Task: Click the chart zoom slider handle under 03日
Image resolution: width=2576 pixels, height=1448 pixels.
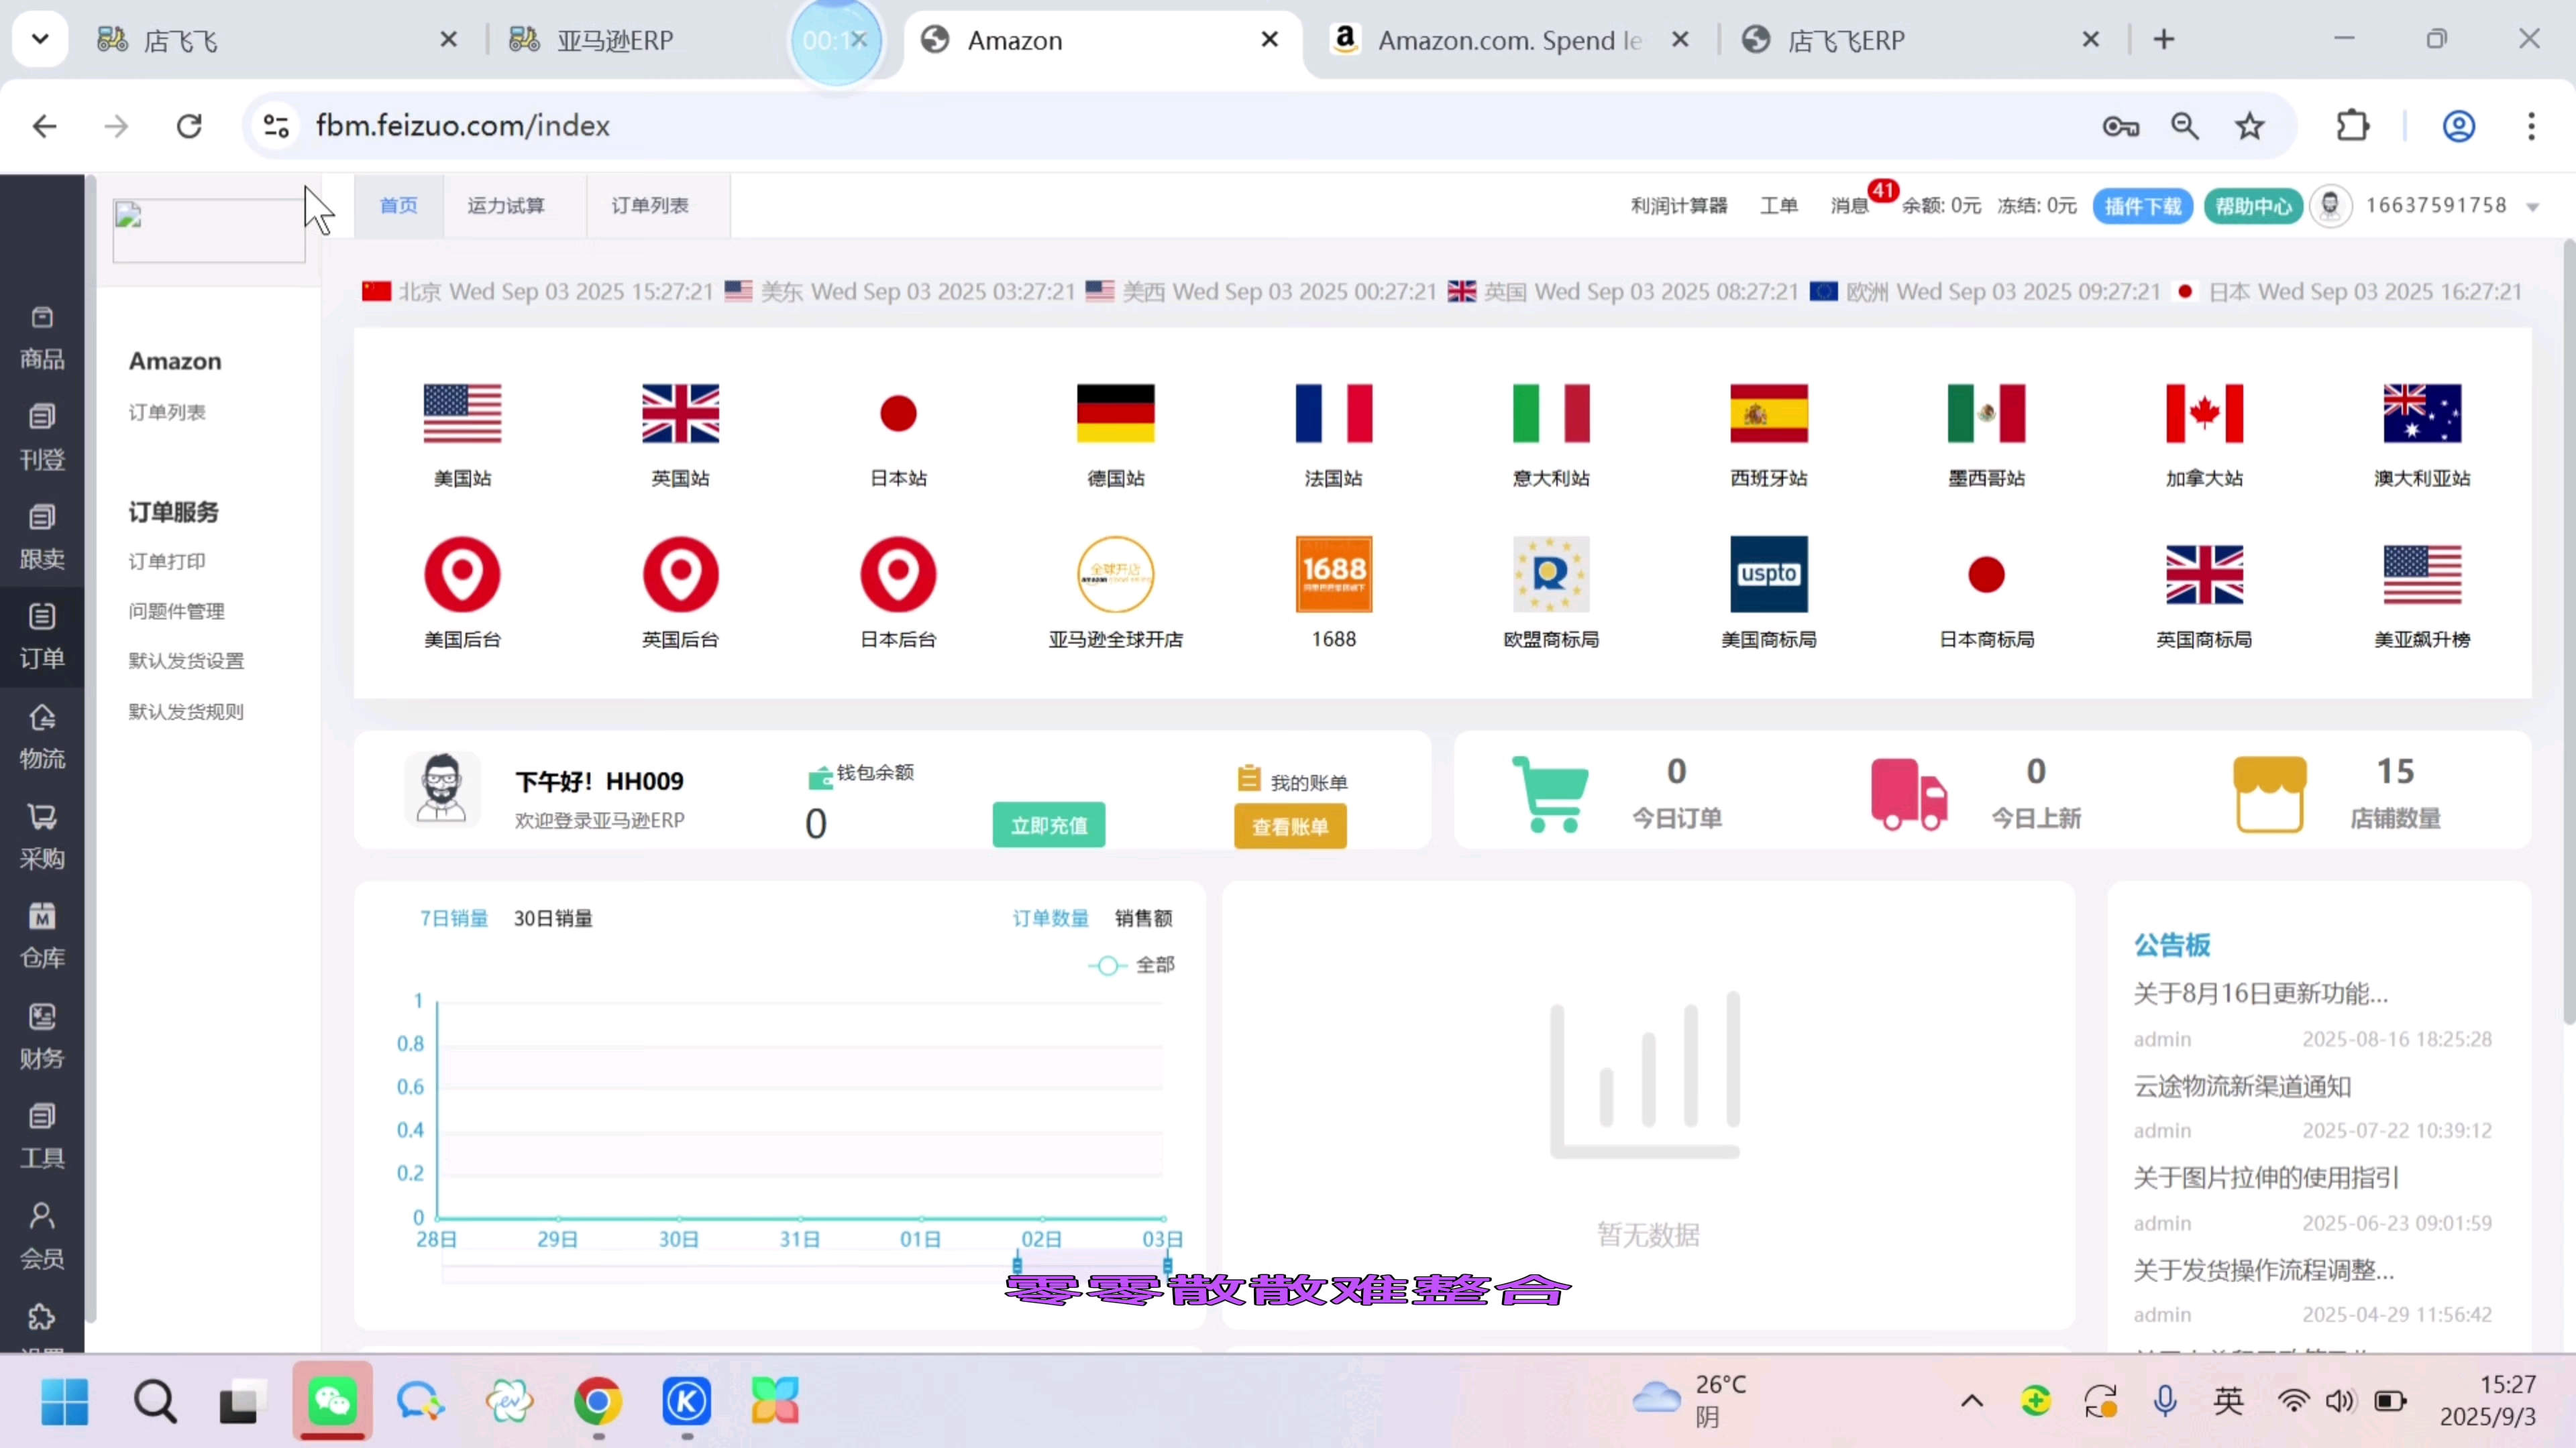Action: (1167, 1267)
